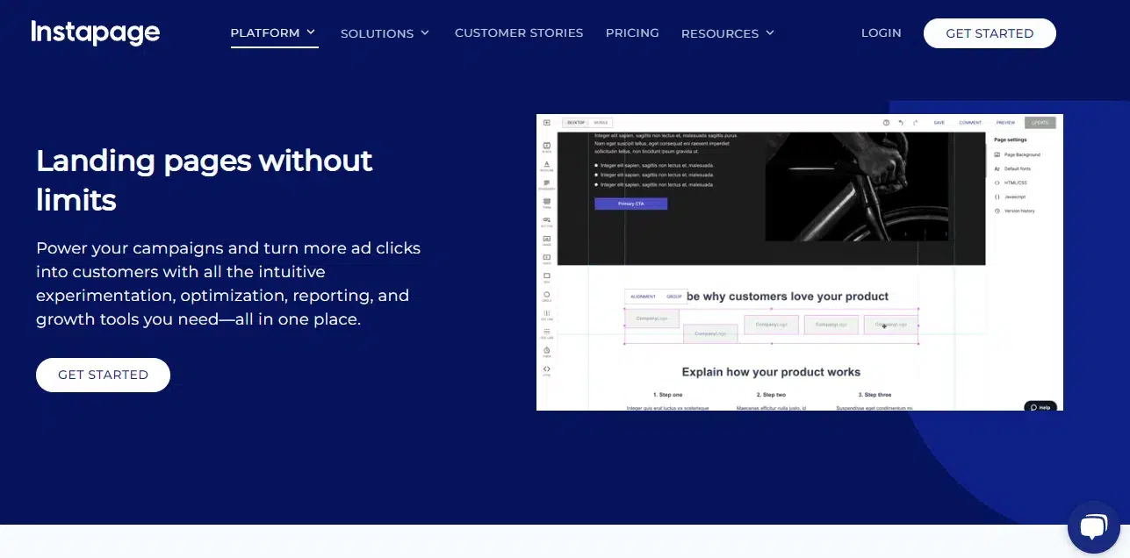The width and height of the screenshot is (1130, 558).
Task: Go to CUSTOMER STORIES
Action: point(519,33)
